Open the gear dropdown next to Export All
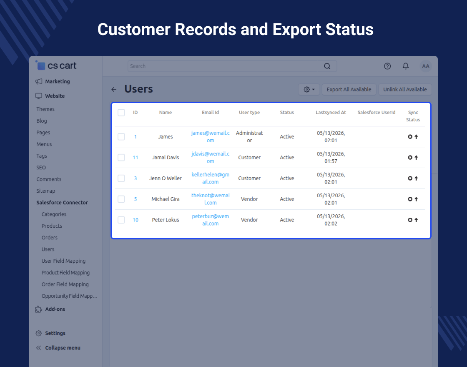Screen dimensions: 467x367 (x=309, y=89)
